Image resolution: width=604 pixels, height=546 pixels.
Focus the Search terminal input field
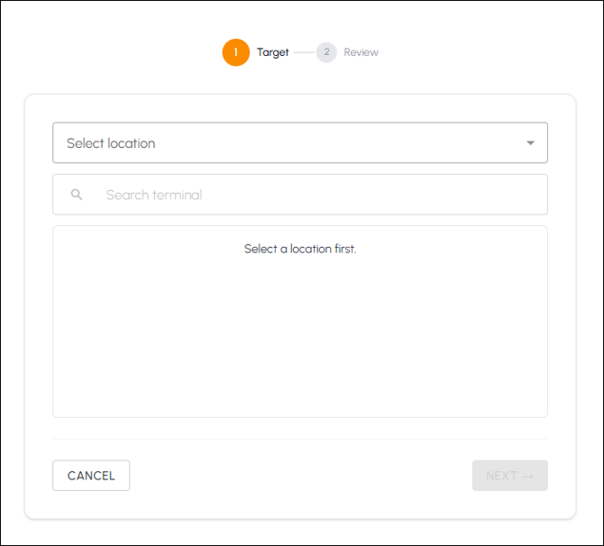pyautogui.click(x=300, y=195)
